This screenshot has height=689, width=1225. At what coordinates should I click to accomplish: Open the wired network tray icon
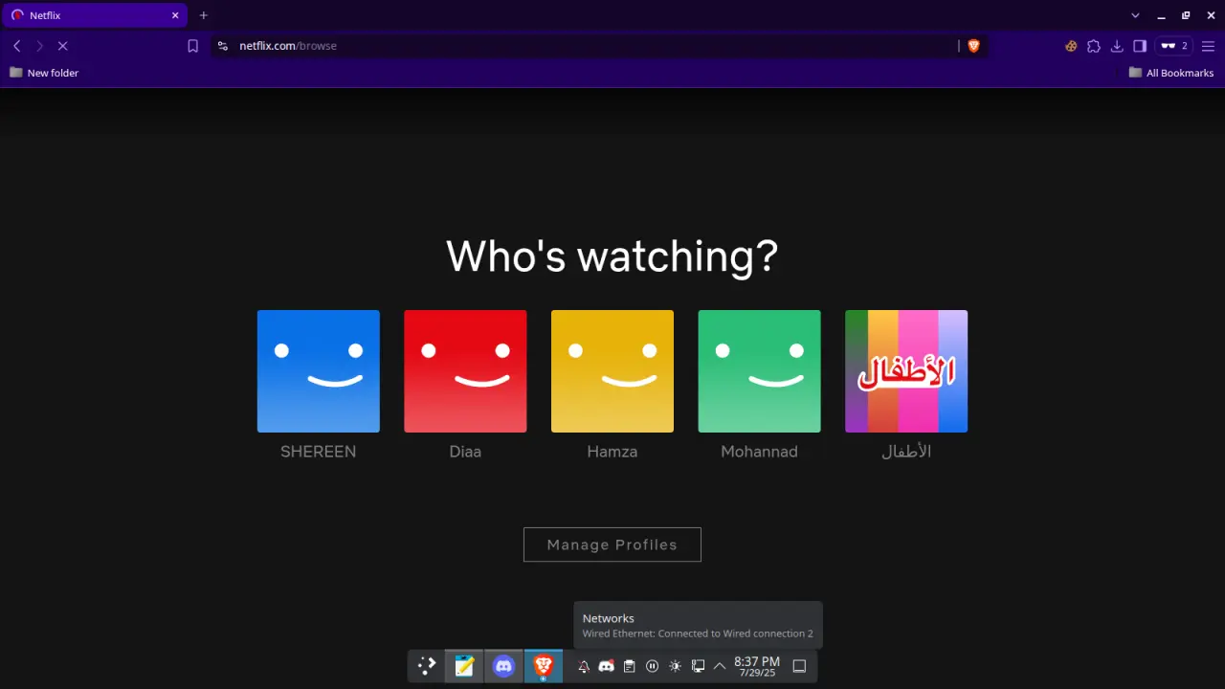[698, 666]
